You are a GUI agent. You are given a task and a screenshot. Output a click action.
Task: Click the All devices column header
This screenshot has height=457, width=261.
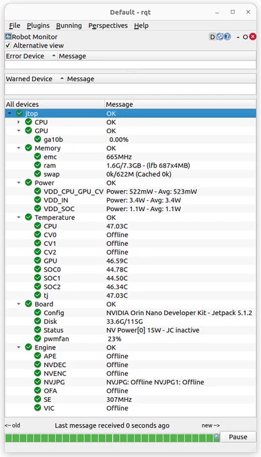click(x=55, y=104)
